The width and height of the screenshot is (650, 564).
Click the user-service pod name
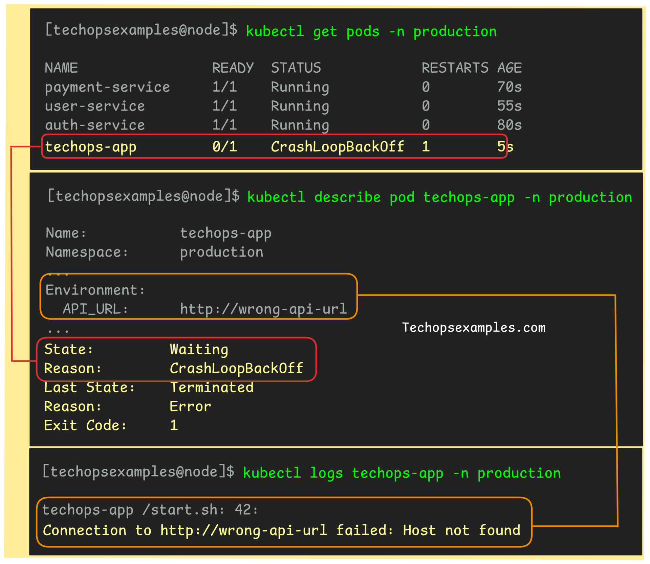[x=95, y=106]
